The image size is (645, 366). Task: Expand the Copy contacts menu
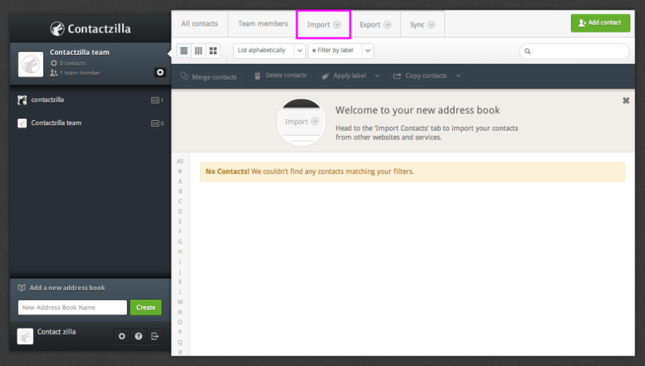(458, 76)
